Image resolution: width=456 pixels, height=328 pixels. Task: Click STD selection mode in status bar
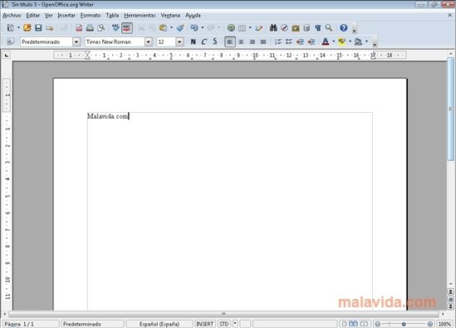pyautogui.click(x=223, y=324)
